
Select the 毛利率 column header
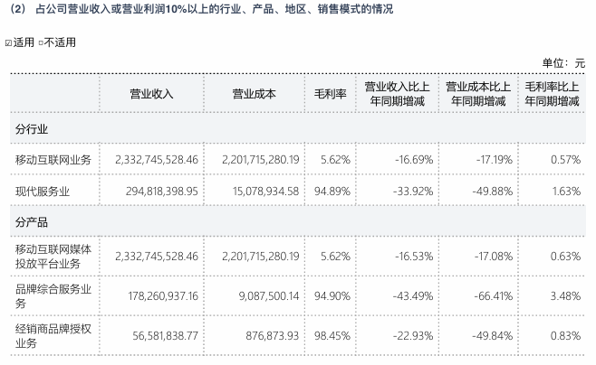(330, 93)
